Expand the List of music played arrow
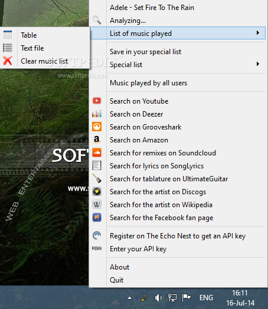Viewport: 268px width, 309px height. 258,33
